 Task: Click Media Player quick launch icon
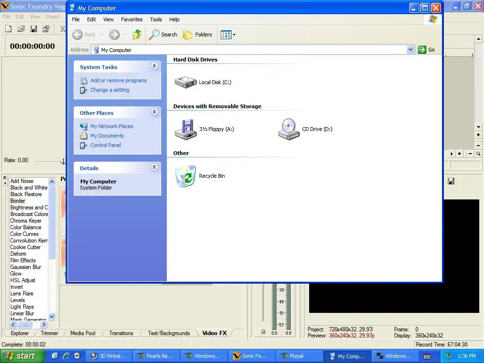(77, 356)
